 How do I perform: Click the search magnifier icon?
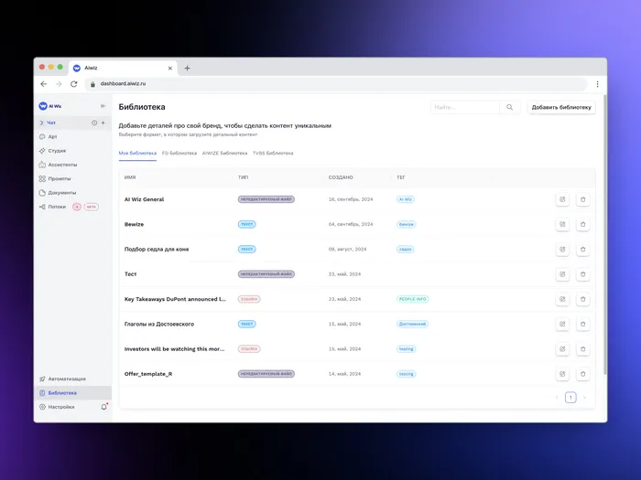click(510, 107)
